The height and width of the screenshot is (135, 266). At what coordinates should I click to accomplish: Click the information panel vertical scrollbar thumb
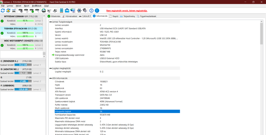pyautogui.click(x=261, y=34)
